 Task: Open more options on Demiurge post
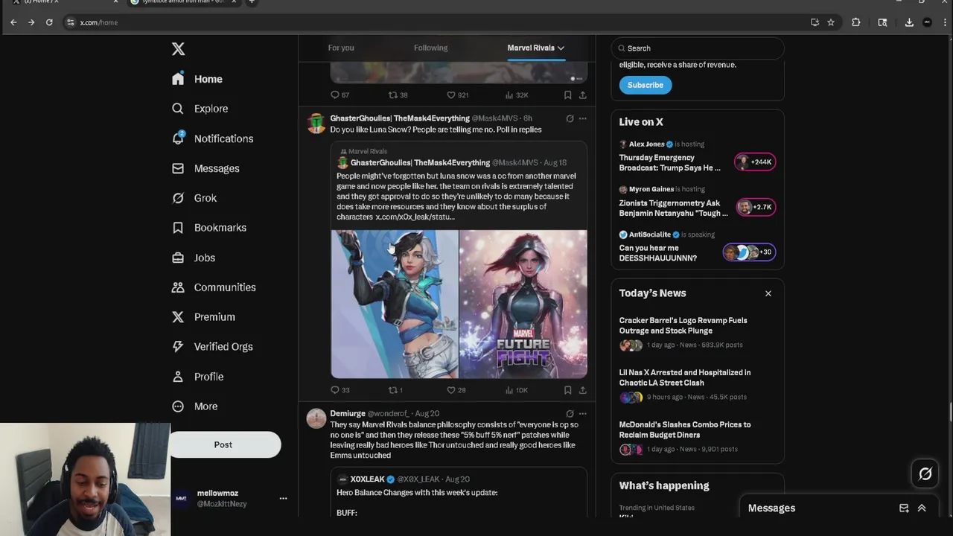[582, 413]
